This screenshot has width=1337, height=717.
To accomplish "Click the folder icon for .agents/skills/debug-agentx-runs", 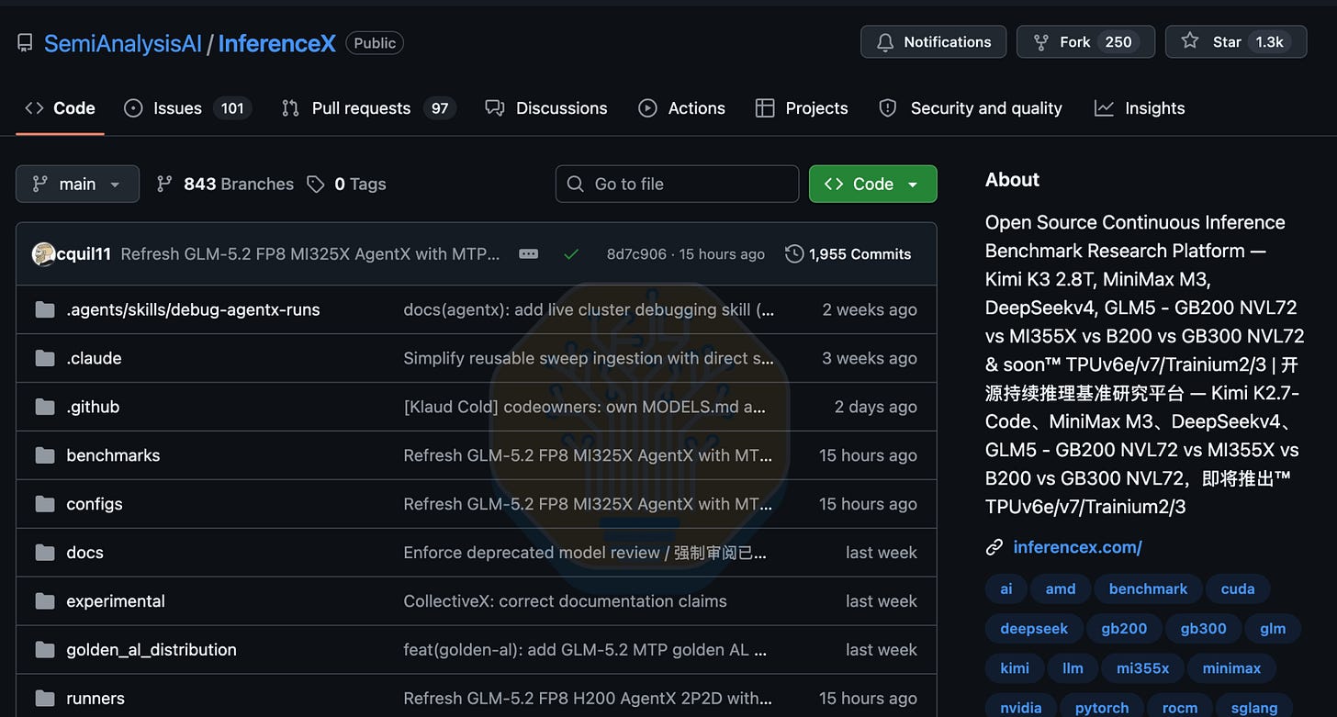I will (44, 309).
